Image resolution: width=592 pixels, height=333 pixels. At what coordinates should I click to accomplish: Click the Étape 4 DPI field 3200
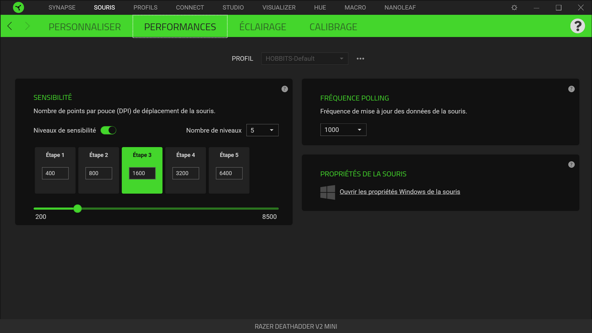(185, 173)
